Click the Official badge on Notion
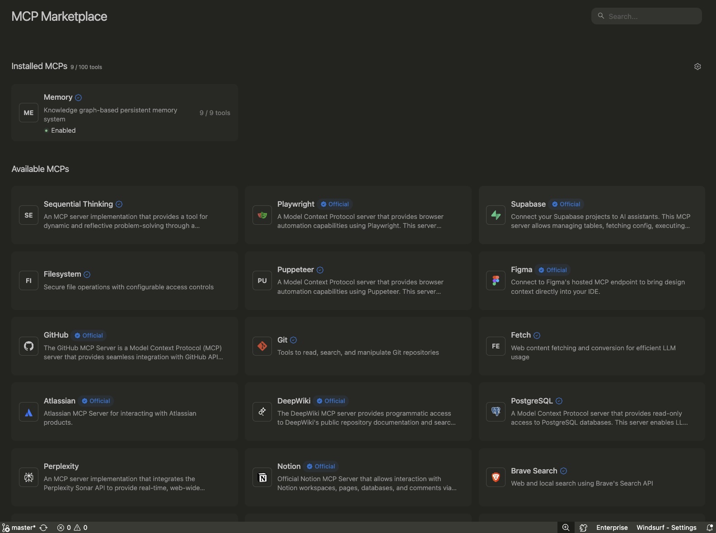716x533 pixels. (x=321, y=466)
